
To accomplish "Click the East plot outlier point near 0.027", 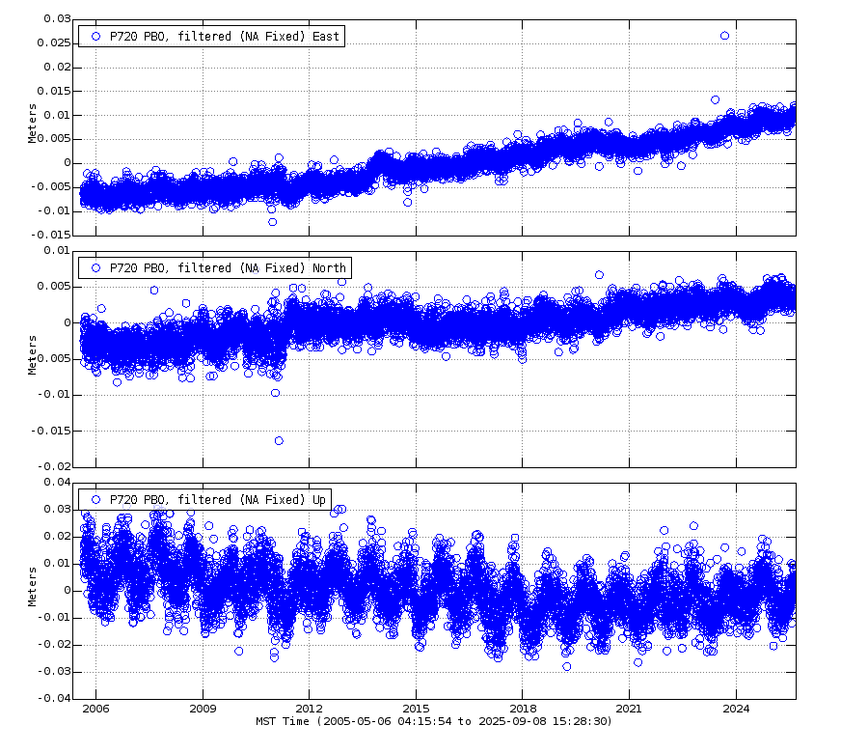I will click(724, 36).
